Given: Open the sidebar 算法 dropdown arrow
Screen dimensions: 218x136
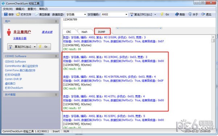Looking at the screenshot, I should point(35,47).
